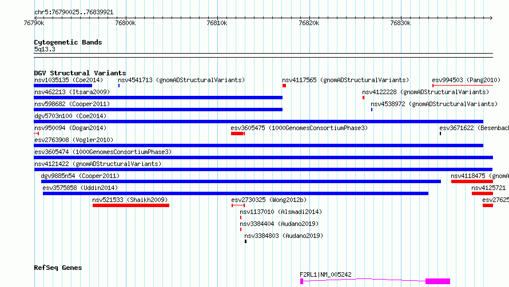This screenshot has width=509, height=287.
Task: Click nsv3384404 (Audano2019) label
Action: coord(279,224)
